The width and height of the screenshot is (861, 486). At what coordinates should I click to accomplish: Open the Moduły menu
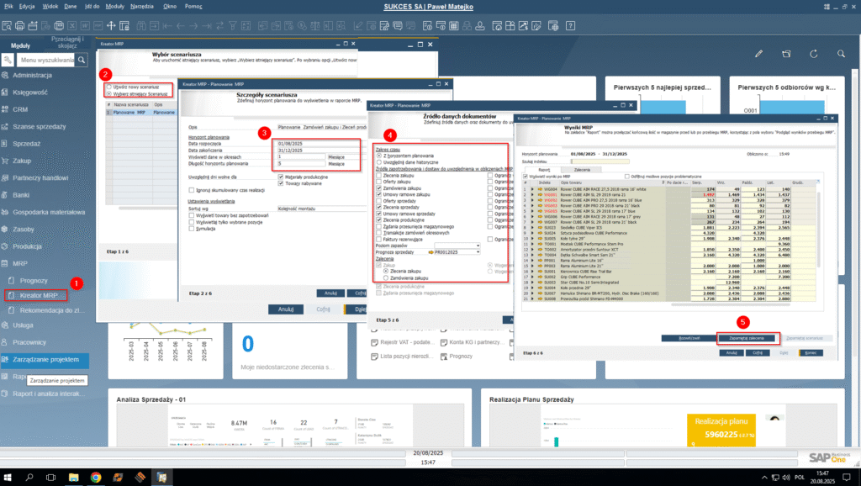(114, 7)
